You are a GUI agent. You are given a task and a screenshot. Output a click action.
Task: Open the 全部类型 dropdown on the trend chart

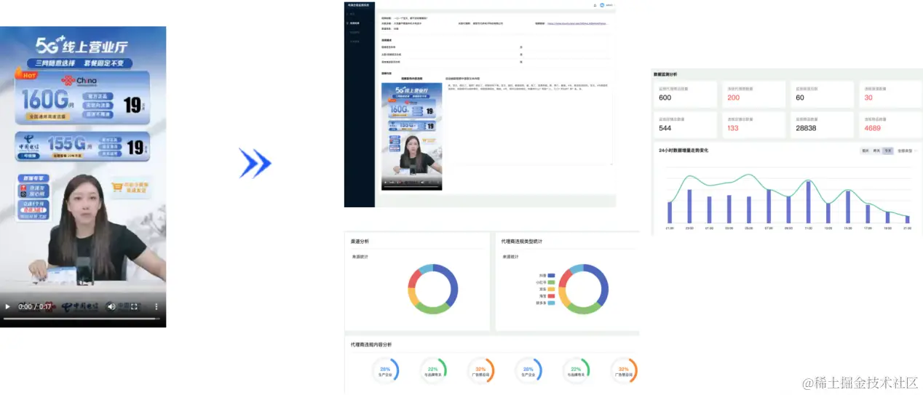[906, 151]
